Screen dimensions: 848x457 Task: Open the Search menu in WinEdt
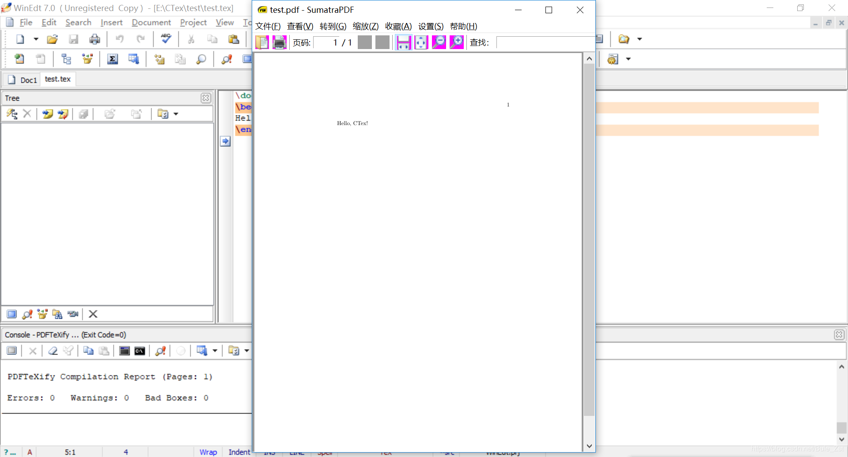coord(78,23)
